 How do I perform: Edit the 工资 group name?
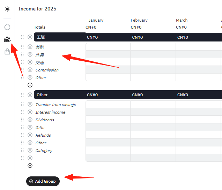[x=41, y=37]
